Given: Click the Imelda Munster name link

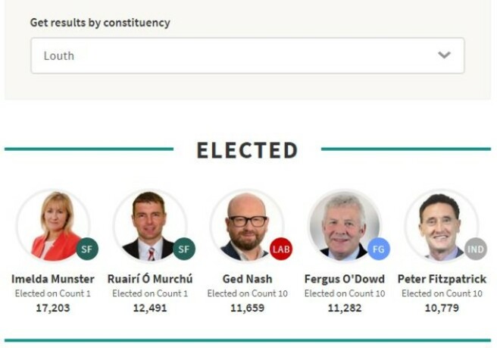Looking at the screenshot, I should tap(53, 279).
